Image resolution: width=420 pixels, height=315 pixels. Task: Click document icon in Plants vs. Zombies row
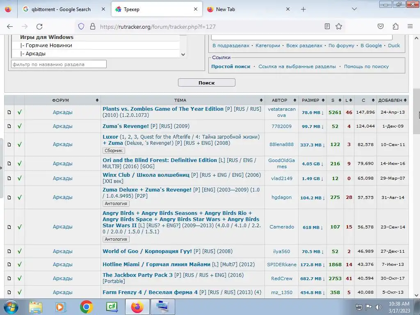click(9, 112)
